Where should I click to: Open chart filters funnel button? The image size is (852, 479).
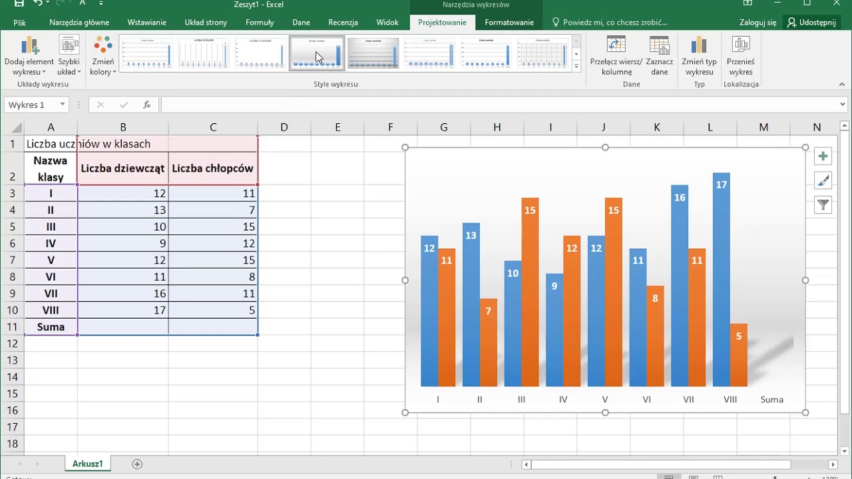click(x=823, y=205)
